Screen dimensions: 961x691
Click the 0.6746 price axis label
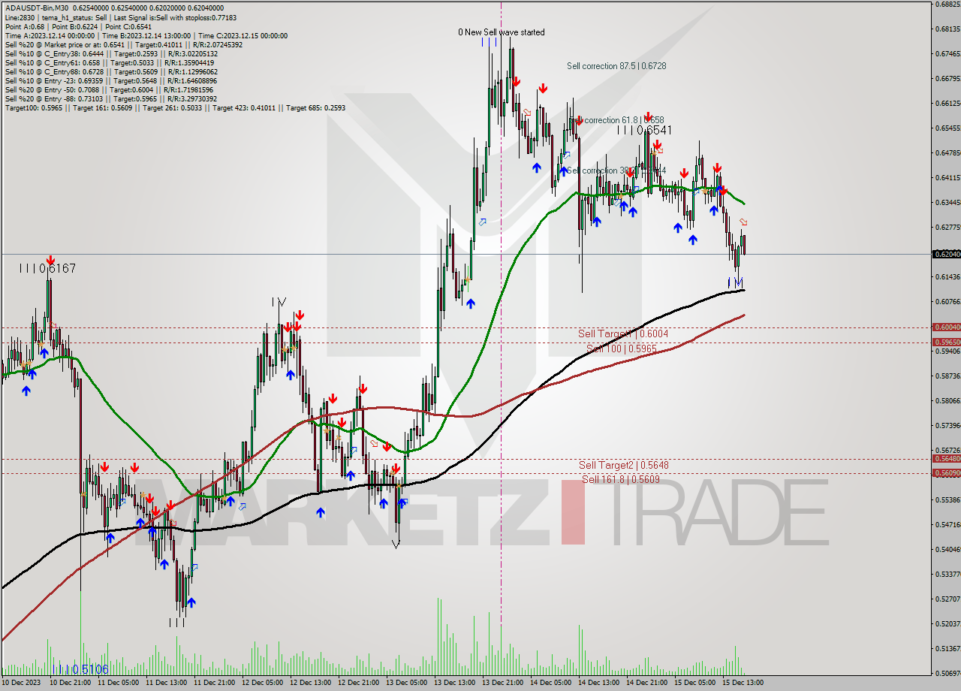pyautogui.click(x=947, y=54)
